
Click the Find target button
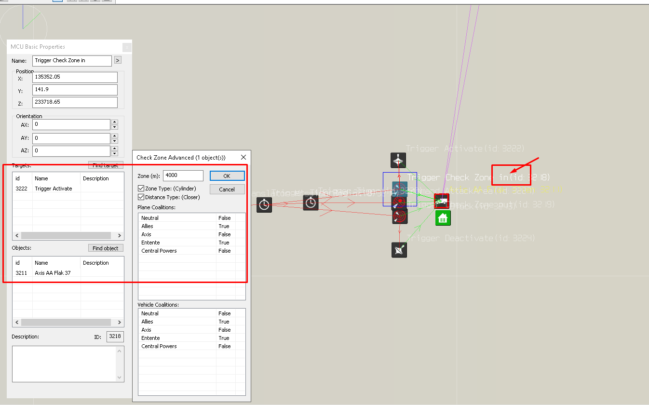(x=106, y=165)
